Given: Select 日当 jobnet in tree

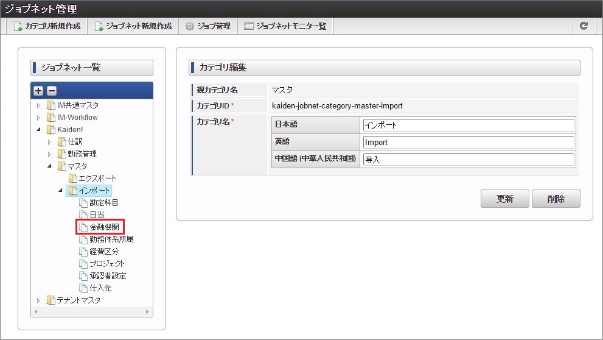Looking at the screenshot, I should click(x=97, y=214).
